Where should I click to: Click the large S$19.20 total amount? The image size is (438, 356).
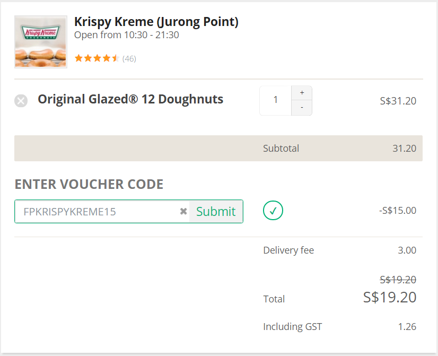click(x=390, y=297)
